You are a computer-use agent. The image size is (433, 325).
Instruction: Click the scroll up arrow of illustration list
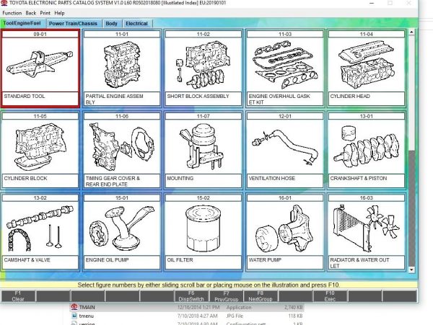coord(411,32)
